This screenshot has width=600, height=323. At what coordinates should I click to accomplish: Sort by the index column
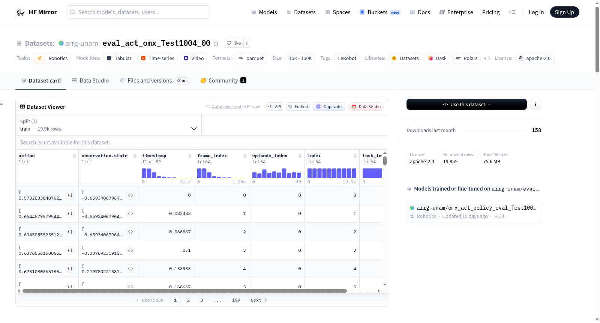[355, 156]
